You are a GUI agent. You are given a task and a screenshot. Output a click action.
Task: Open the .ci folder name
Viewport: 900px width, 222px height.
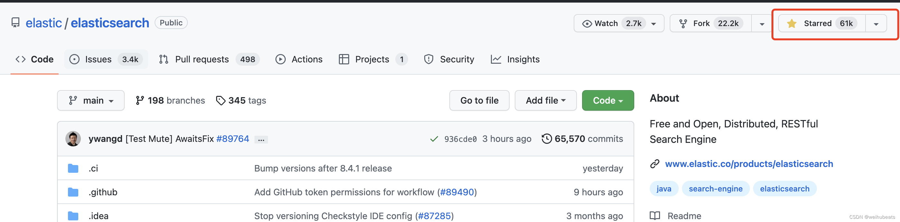(93, 169)
